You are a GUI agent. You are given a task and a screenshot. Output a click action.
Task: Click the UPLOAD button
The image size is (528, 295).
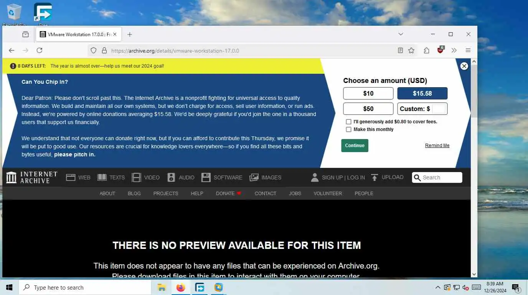(x=387, y=177)
